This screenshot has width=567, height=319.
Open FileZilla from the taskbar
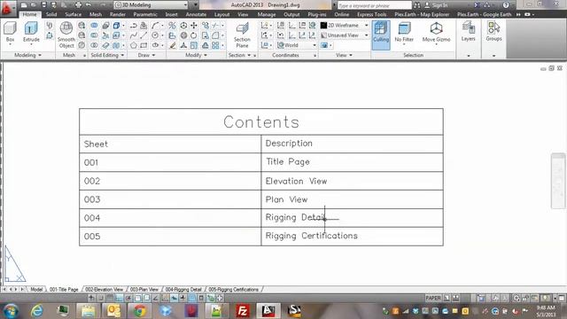tap(242, 311)
